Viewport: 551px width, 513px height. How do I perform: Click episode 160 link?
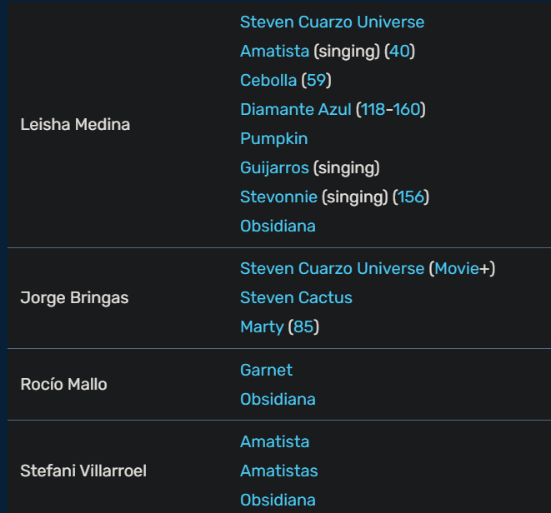(x=407, y=110)
